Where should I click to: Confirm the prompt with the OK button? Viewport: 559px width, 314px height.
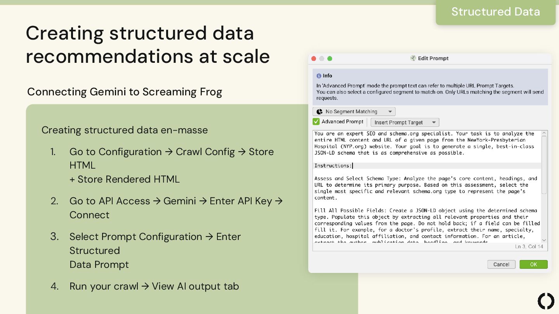click(533, 264)
